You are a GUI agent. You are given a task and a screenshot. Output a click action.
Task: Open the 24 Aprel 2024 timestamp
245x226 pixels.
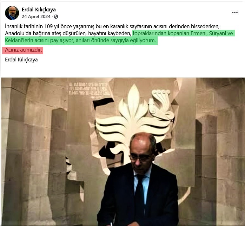(36, 16)
